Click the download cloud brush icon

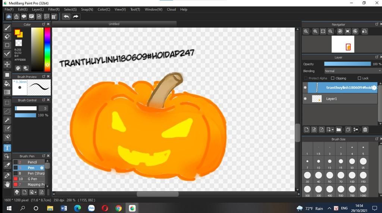17,192
